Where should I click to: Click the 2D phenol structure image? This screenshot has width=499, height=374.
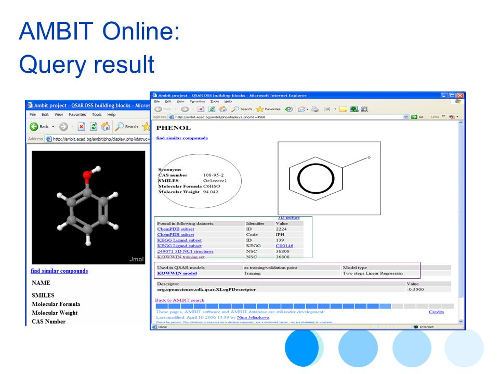click(329, 178)
